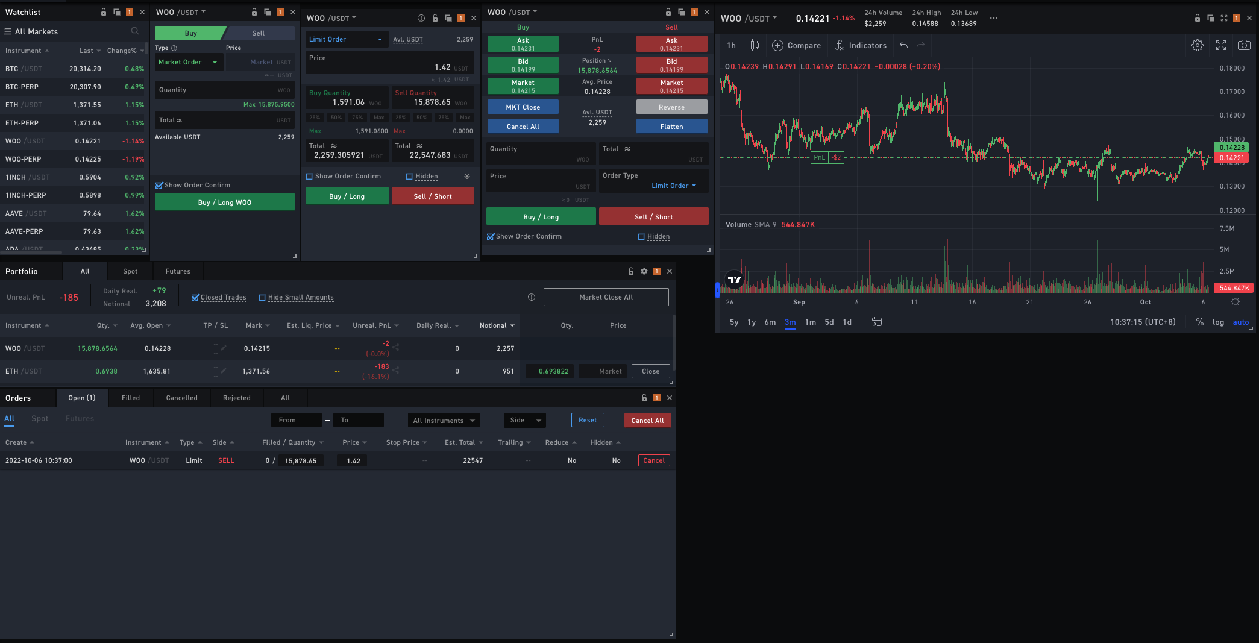Click the Watchlist panel lock icon
This screenshot has width=1259, height=643.
tap(104, 12)
